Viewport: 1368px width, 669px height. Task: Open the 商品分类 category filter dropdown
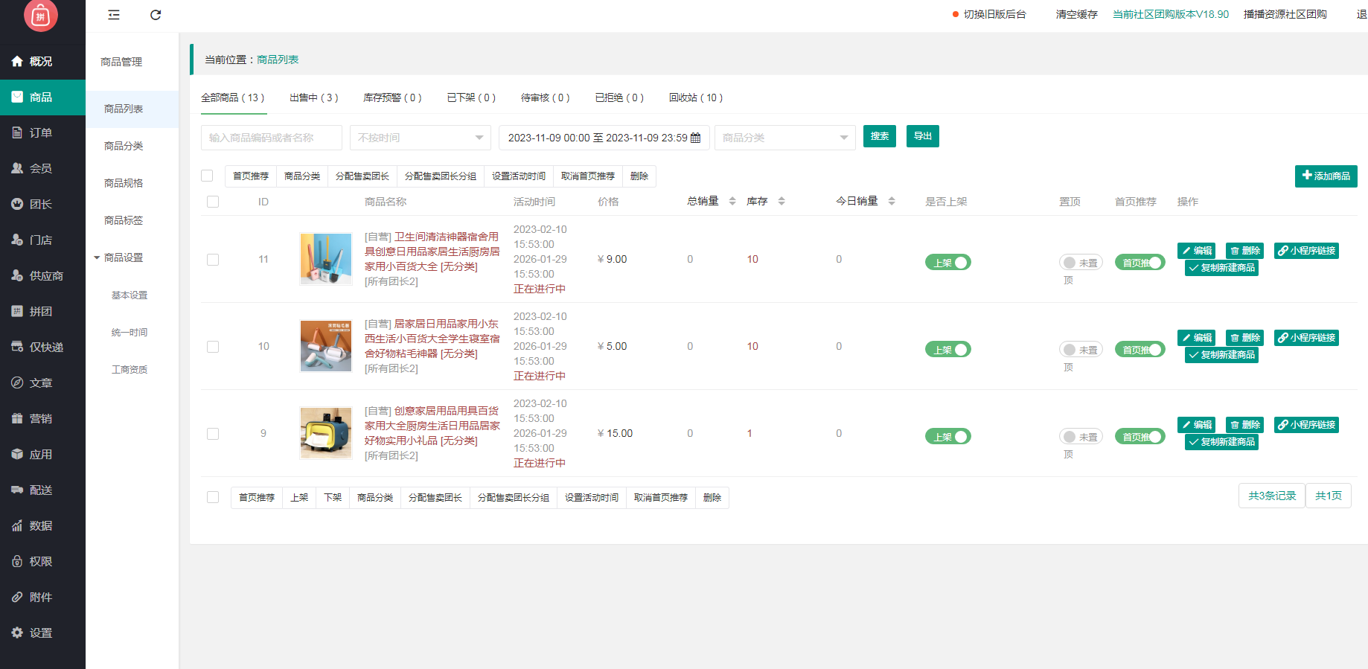[784, 138]
